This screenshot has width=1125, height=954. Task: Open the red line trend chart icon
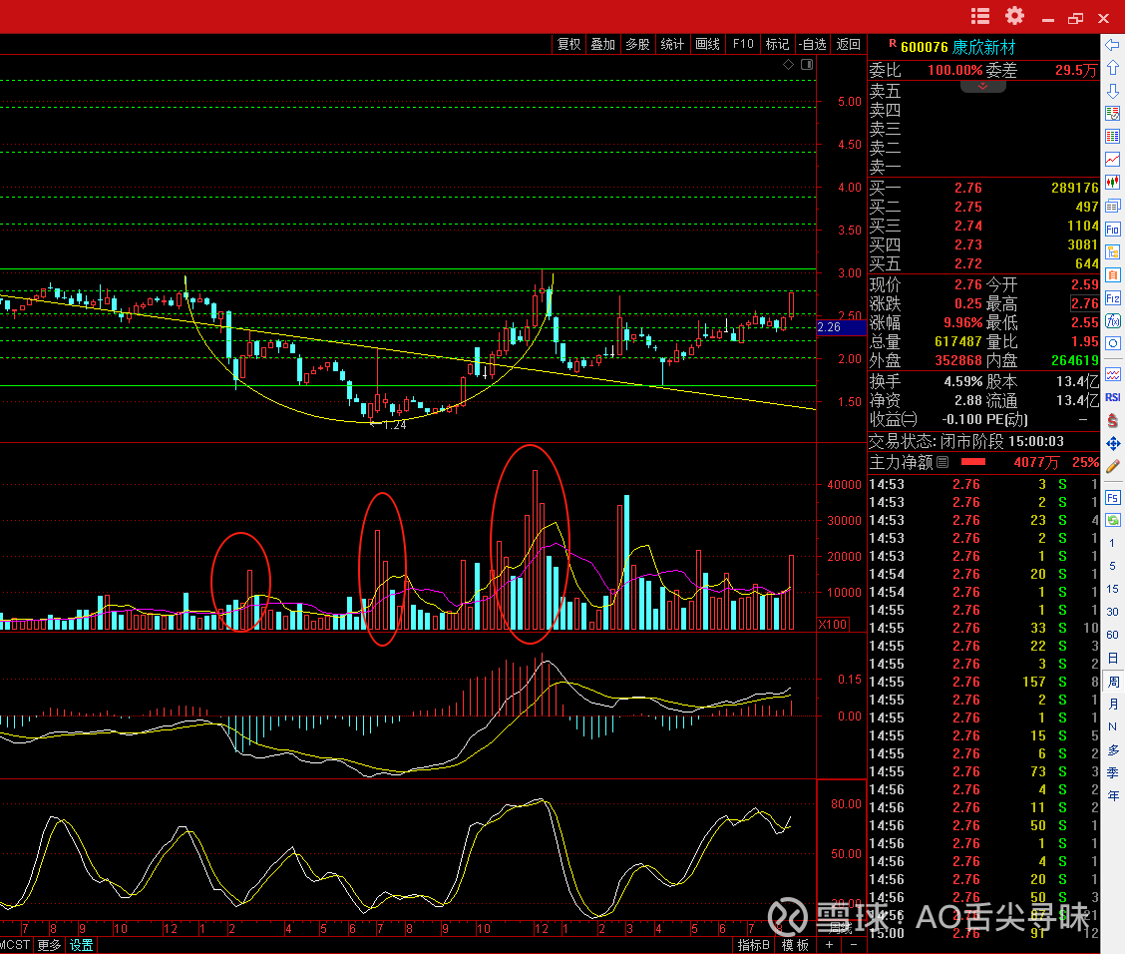point(1112,160)
